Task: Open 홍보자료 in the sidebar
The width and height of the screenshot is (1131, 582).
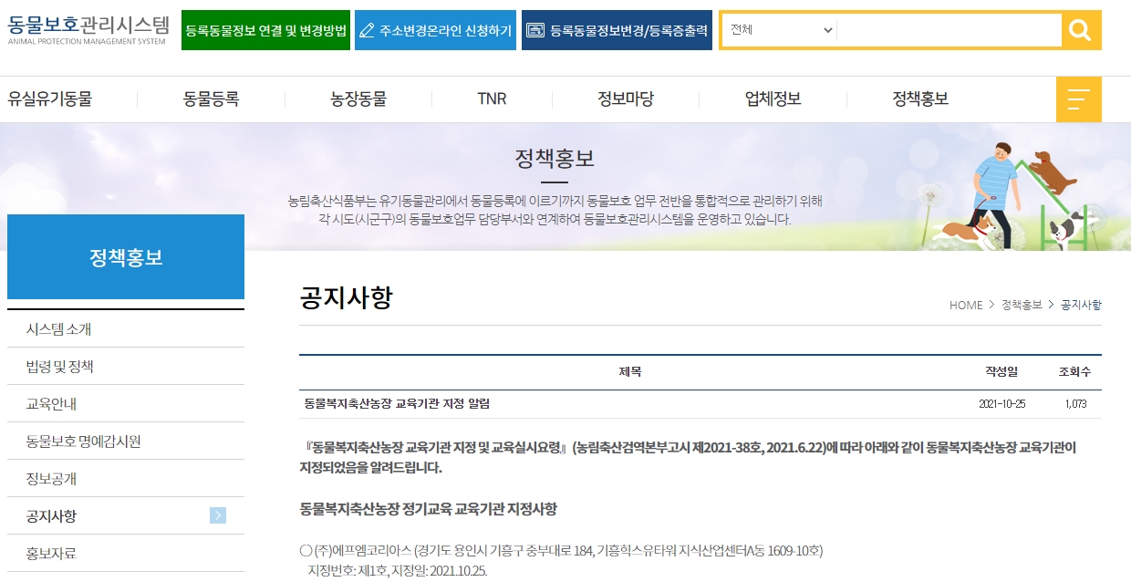Action: pyautogui.click(x=52, y=554)
